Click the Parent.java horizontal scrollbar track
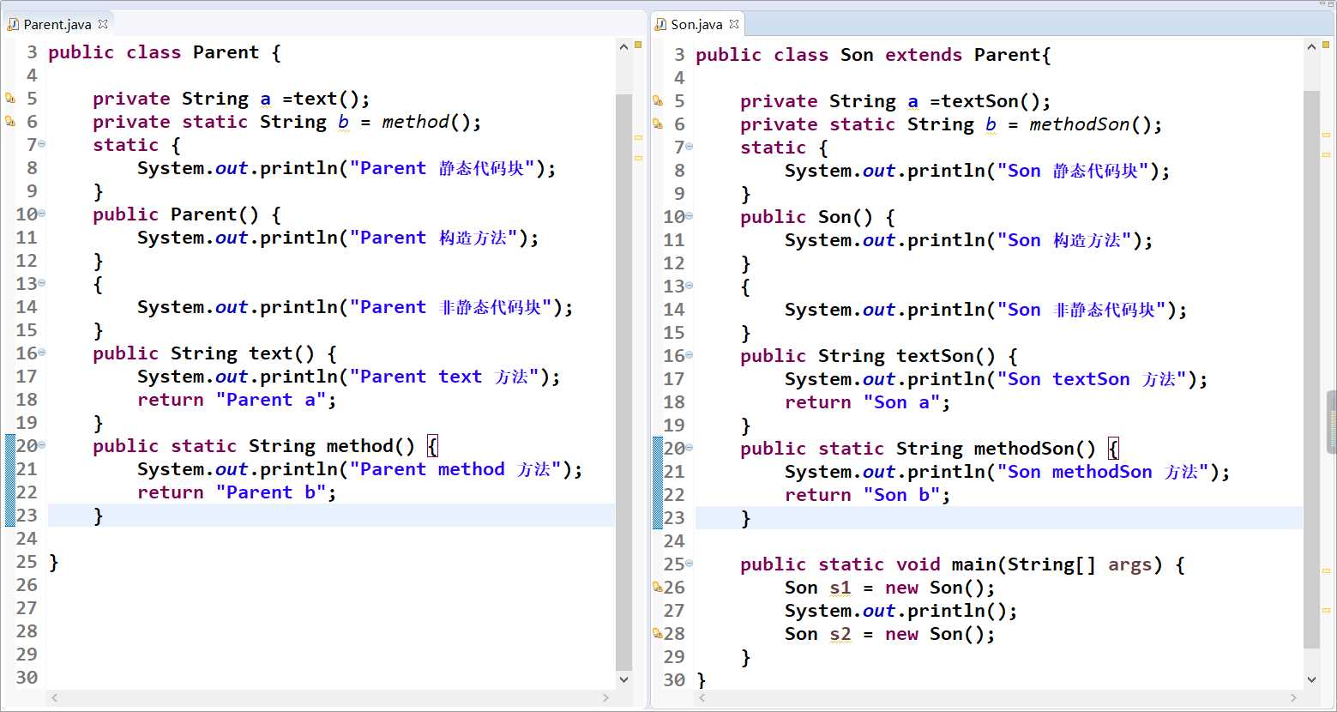The image size is (1337, 712). coord(330,698)
